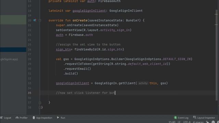
Task: Click FirebaseAuth type on line 16
Action: coord(109,1)
